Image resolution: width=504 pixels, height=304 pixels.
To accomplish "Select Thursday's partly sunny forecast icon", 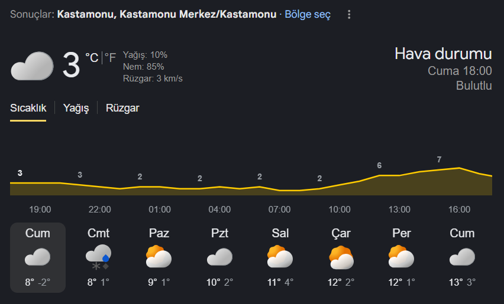I will [x=401, y=257].
